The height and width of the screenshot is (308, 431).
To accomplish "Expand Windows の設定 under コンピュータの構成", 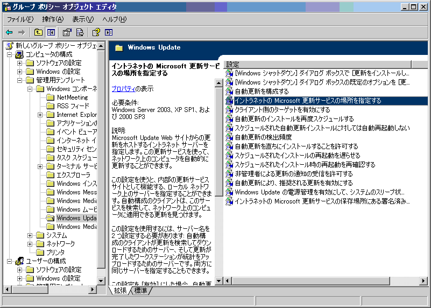I will [19, 72].
